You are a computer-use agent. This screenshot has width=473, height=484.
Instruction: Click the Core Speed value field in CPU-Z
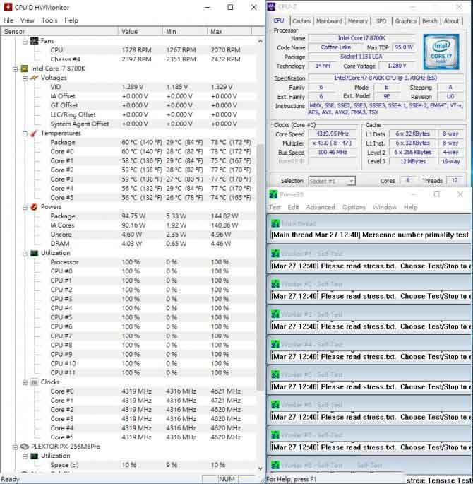[x=333, y=134]
